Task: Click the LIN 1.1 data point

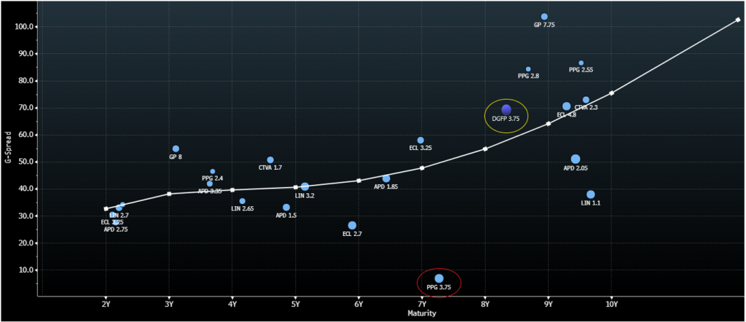Action: (x=591, y=195)
